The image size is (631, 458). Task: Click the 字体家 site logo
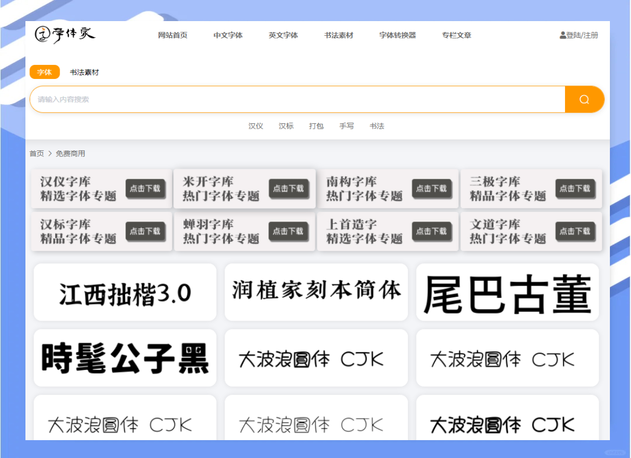[x=64, y=34]
